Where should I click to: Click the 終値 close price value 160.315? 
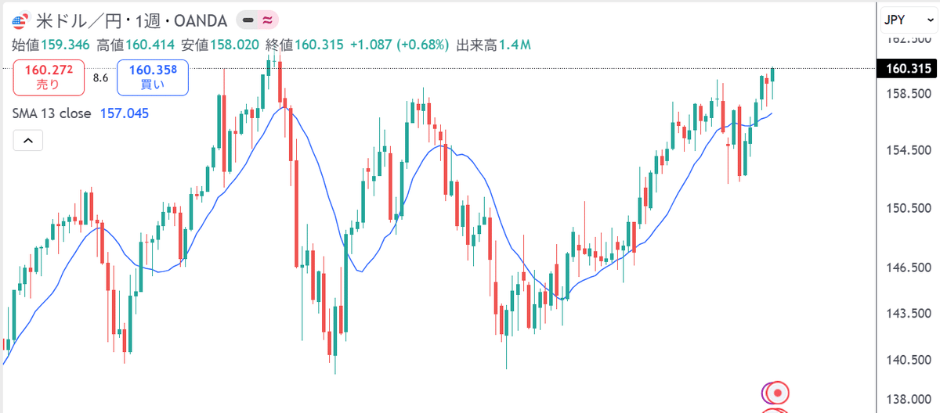tap(319, 45)
